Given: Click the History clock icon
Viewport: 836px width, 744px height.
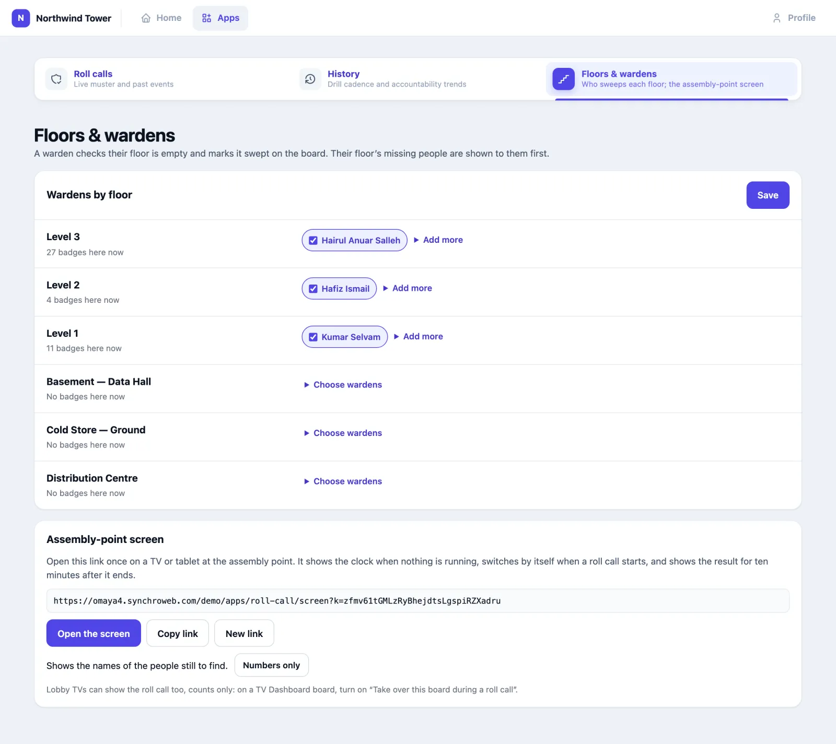Looking at the screenshot, I should pos(310,79).
